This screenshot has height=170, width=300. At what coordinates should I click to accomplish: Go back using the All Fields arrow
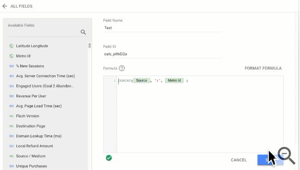tap(5, 6)
